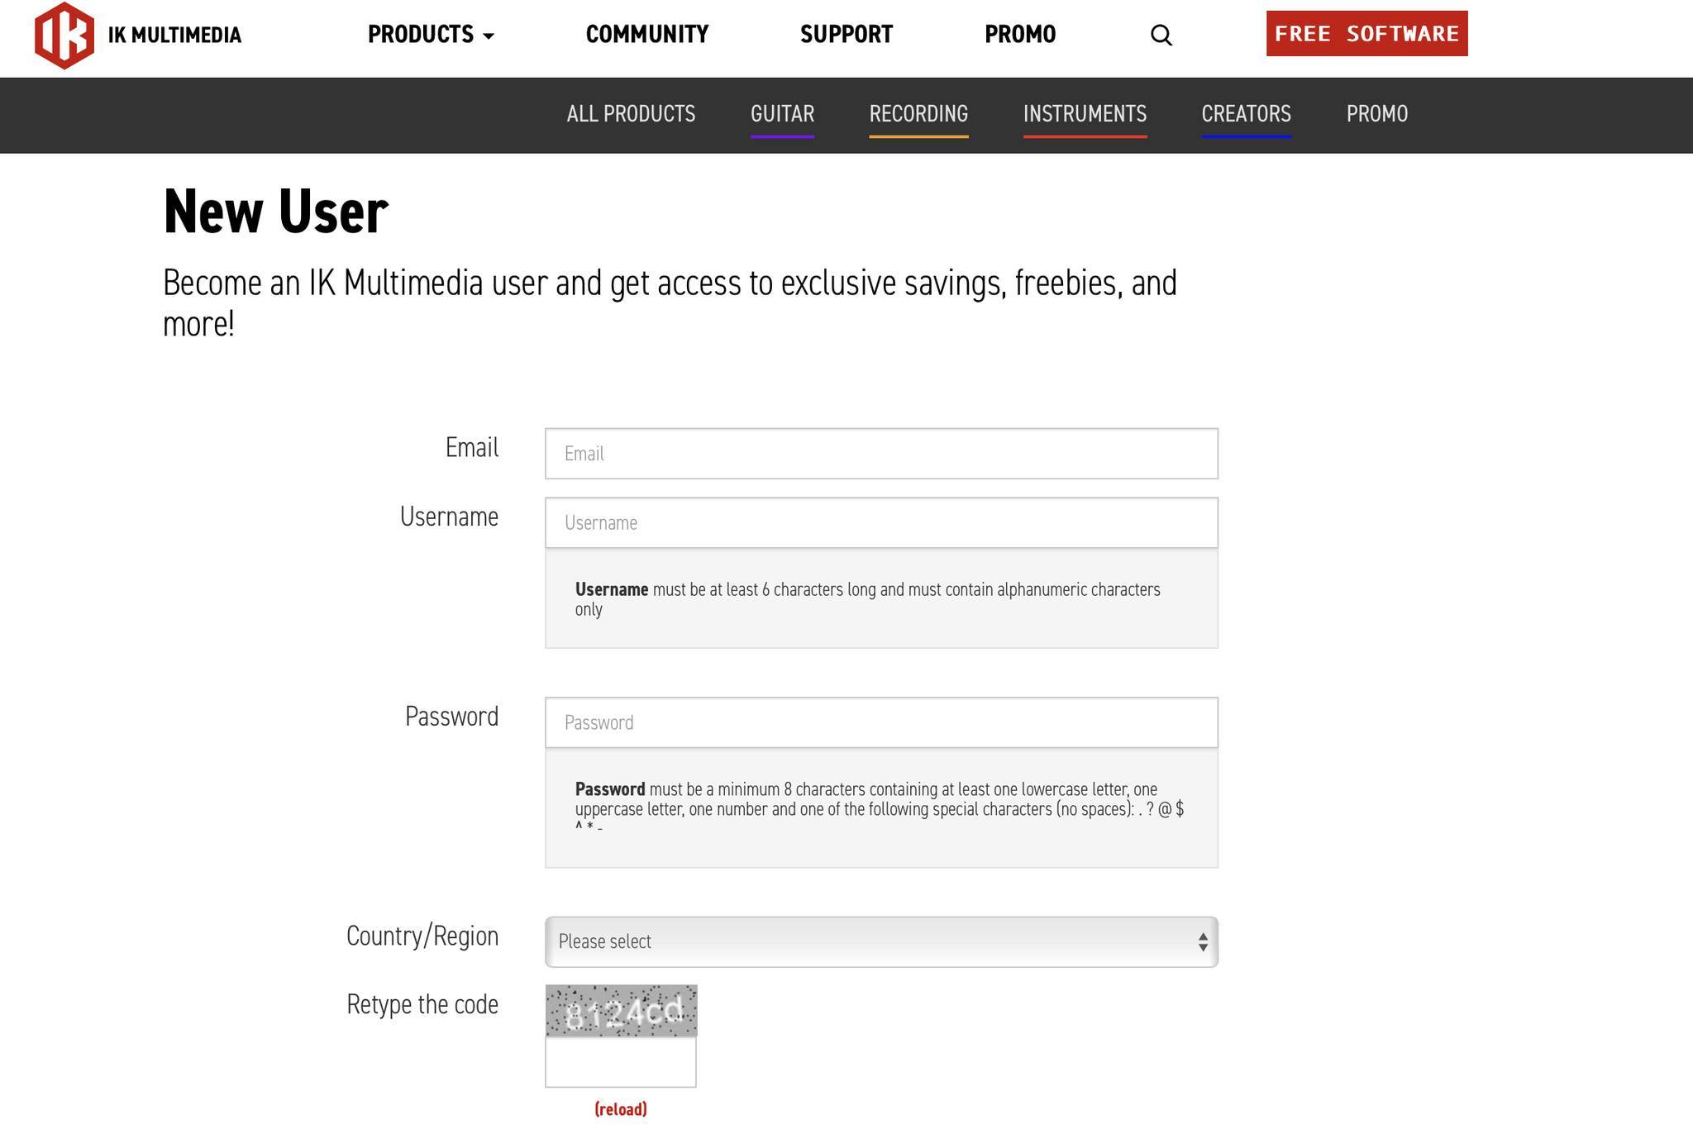
Task: Open Promo in the top navigation
Action: coord(1020,35)
